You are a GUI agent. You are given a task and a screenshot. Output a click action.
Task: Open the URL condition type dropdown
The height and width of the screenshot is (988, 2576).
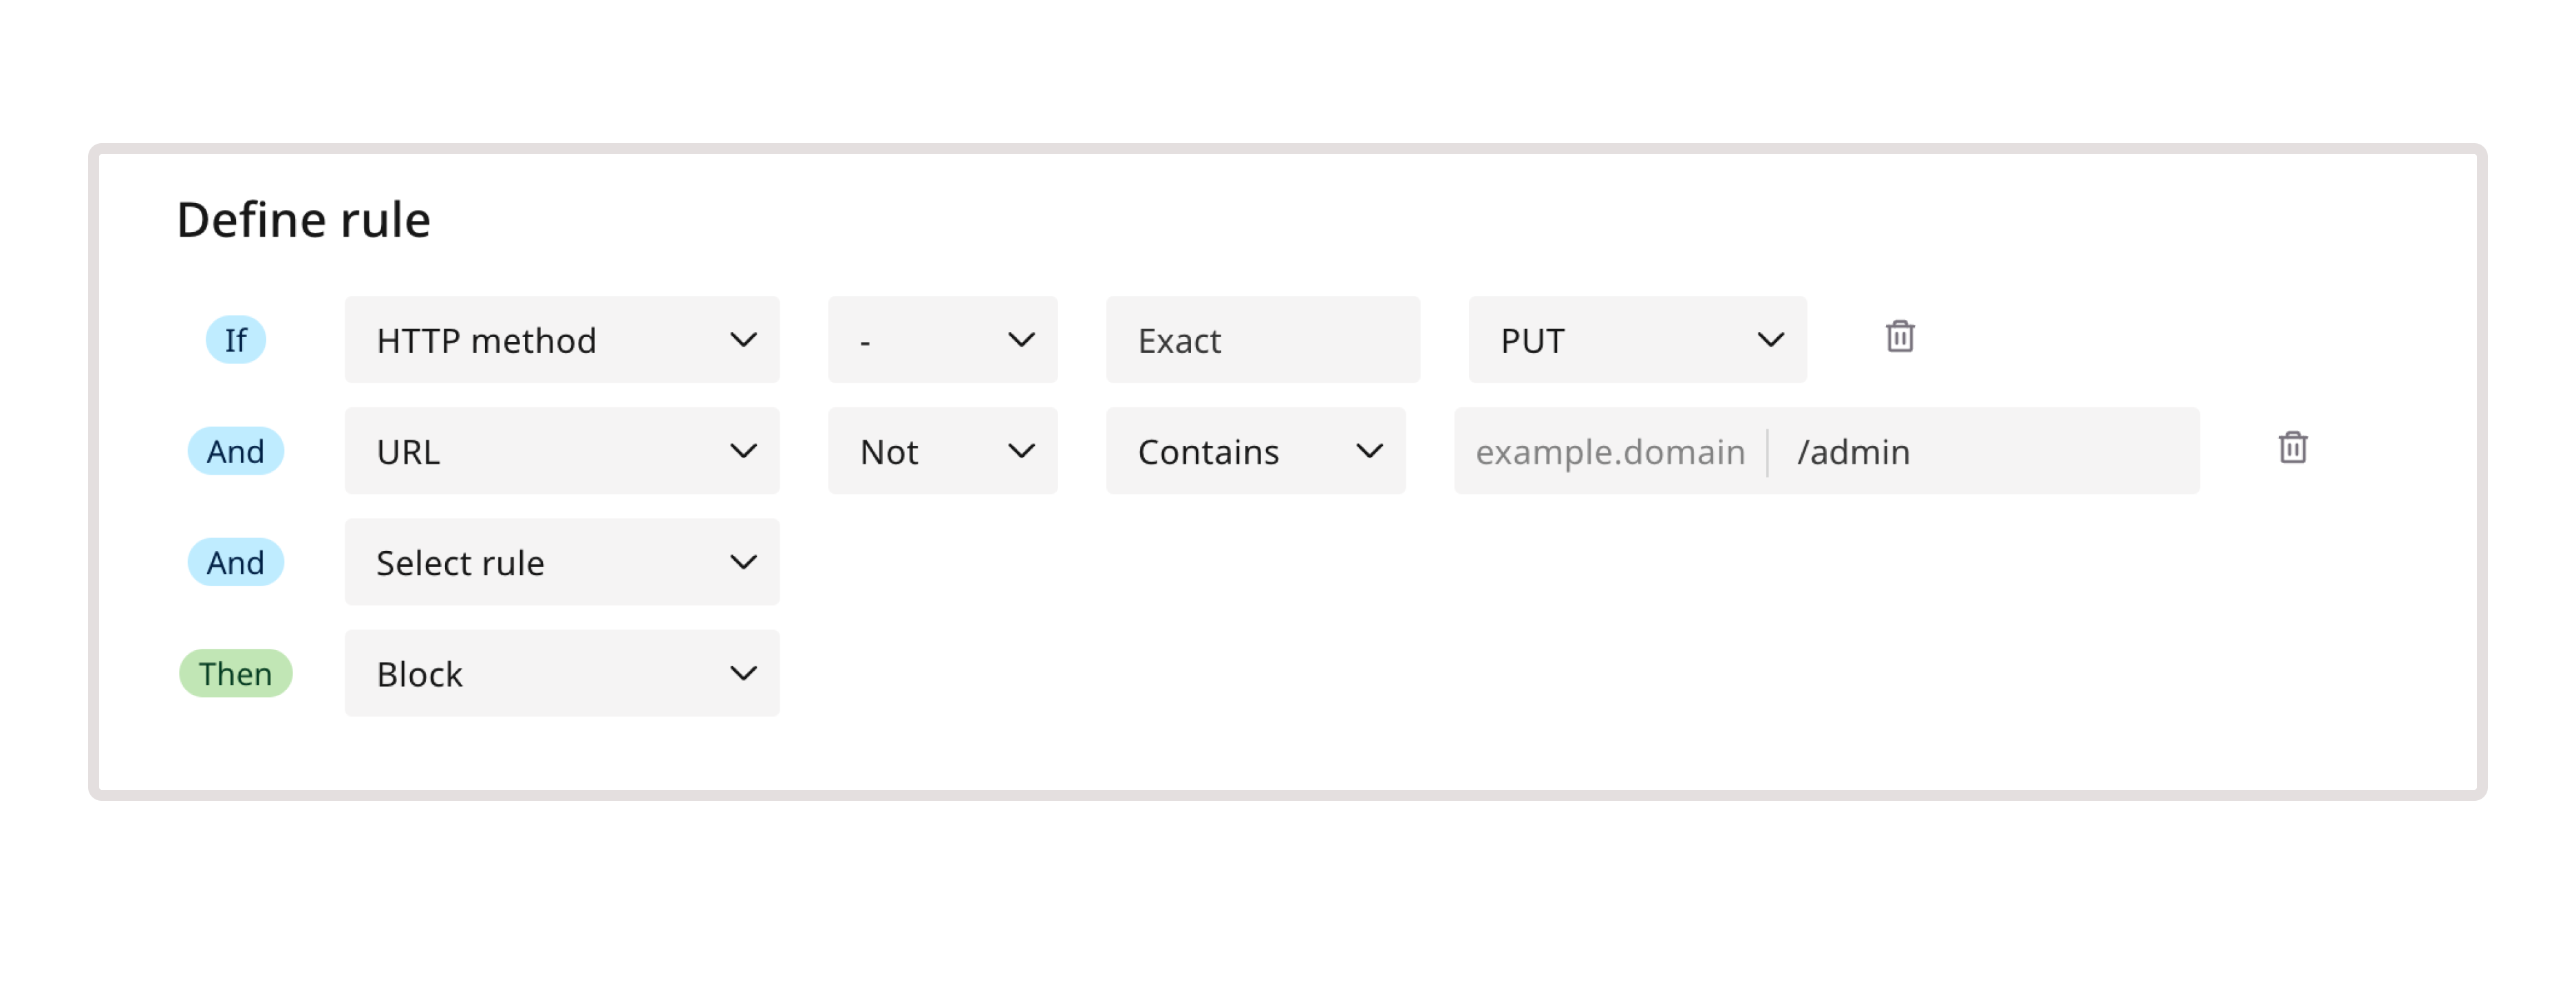(561, 451)
